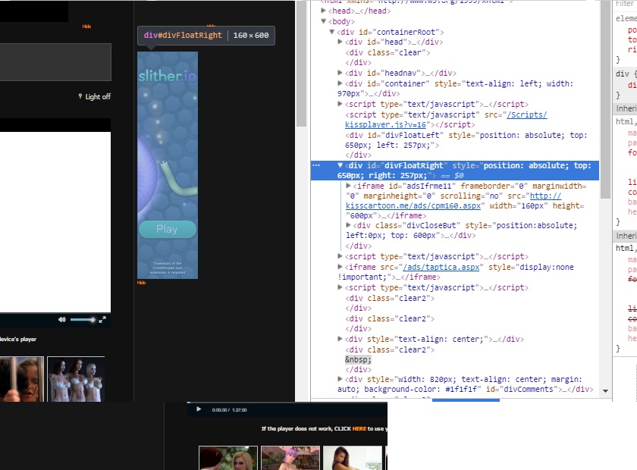This screenshot has height=470, width=637.
Task: Click the 0:00:00 / 1:27:00 time display
Action: (229, 410)
